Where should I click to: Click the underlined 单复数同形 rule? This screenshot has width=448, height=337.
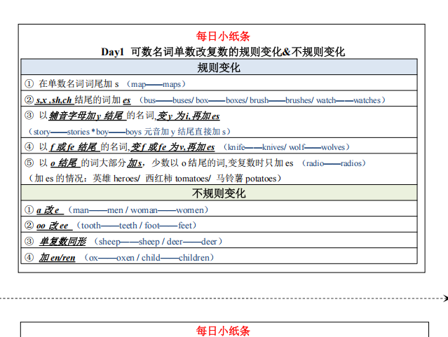click(x=62, y=242)
